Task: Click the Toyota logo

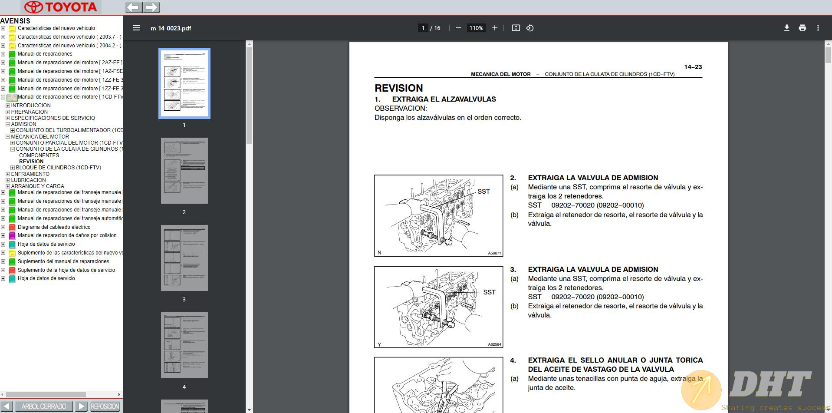Action: pos(60,7)
